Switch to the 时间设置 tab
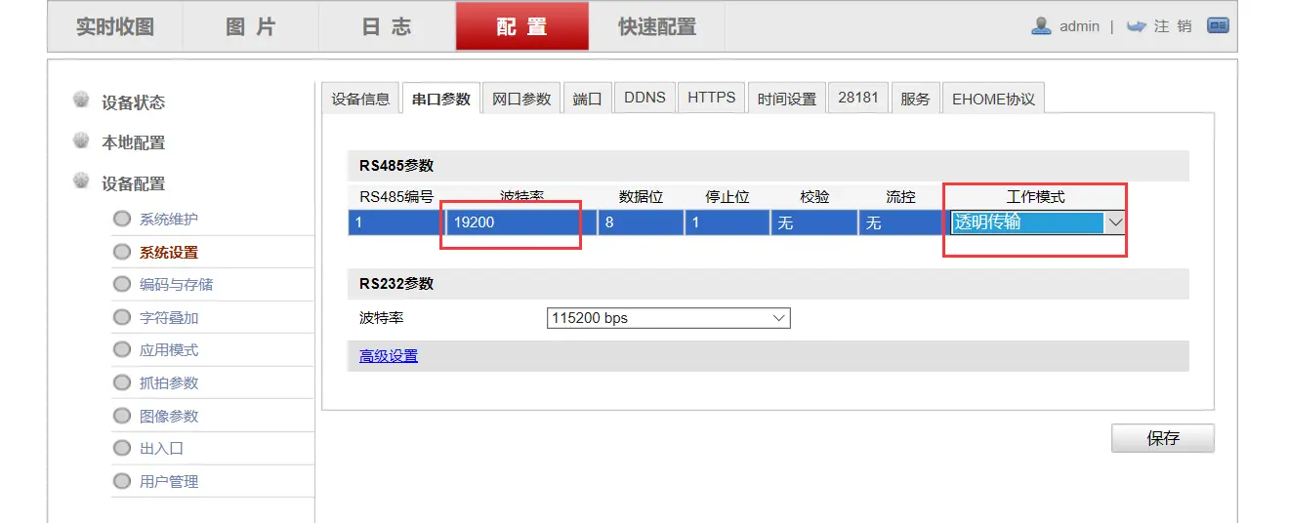The image size is (1289, 523). tap(787, 99)
